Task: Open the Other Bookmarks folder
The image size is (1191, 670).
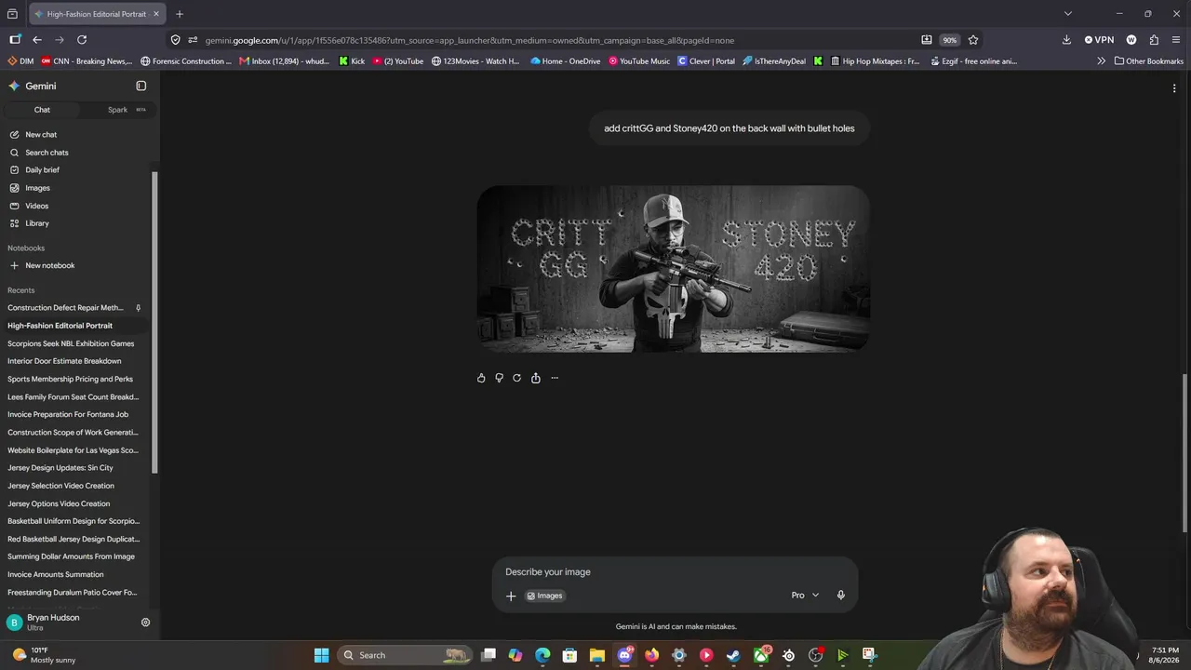Action: pyautogui.click(x=1148, y=61)
